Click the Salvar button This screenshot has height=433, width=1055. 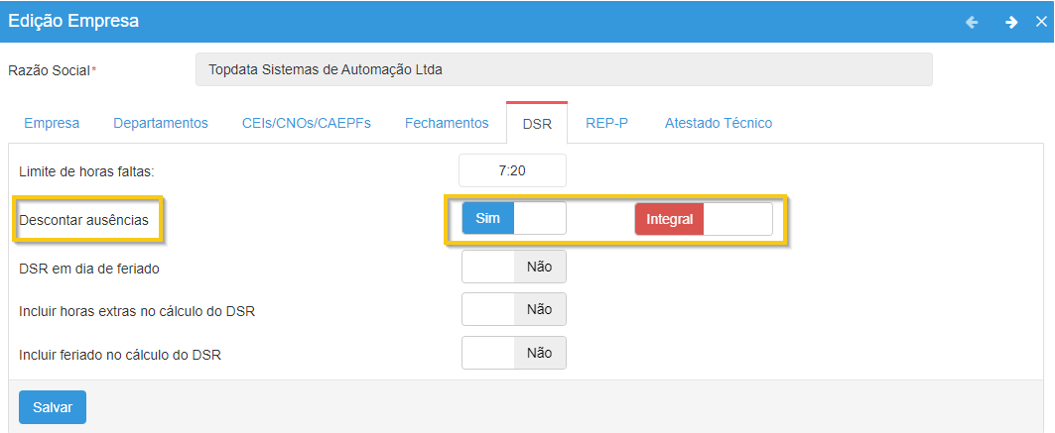(53, 407)
